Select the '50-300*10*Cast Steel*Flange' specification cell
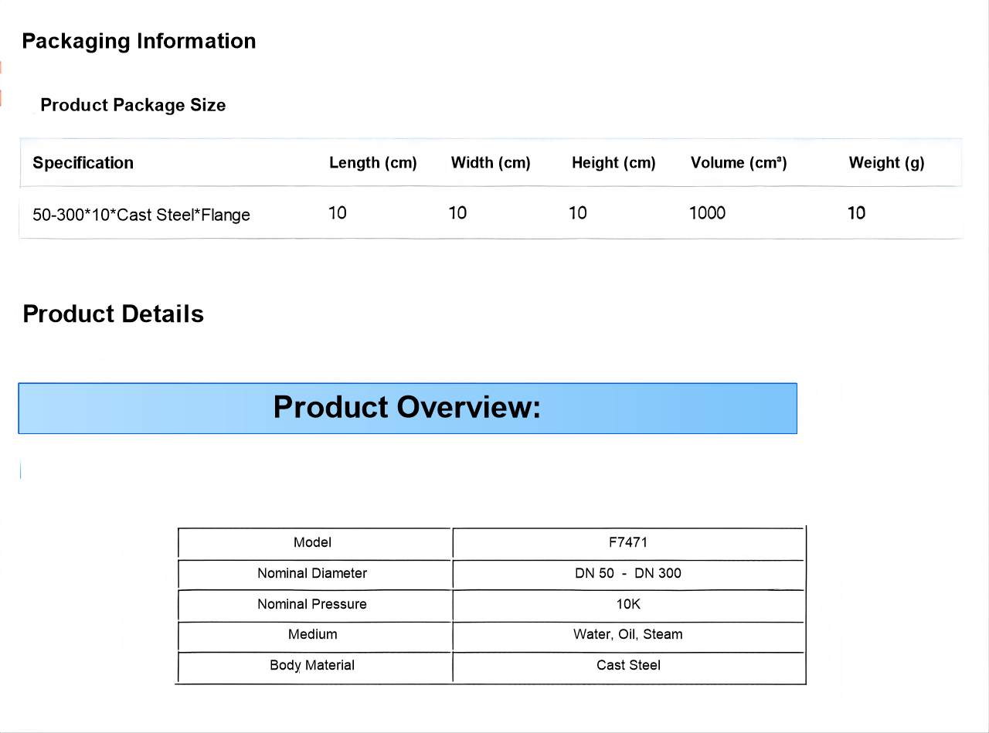989x733 pixels. [x=141, y=215]
